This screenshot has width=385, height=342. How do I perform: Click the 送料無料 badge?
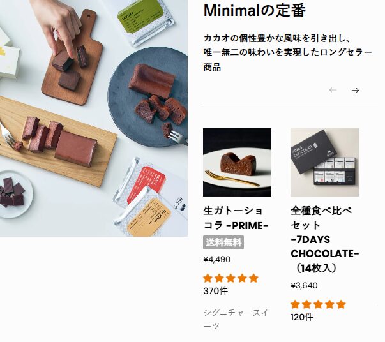point(223,242)
